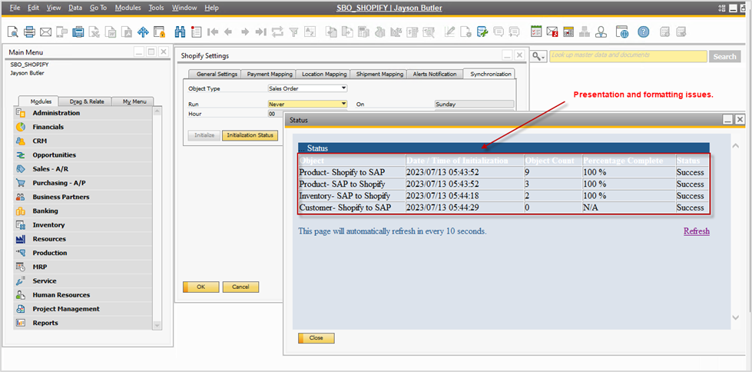752x372 pixels.
Task: Click the envelope email icon
Action: [45, 32]
